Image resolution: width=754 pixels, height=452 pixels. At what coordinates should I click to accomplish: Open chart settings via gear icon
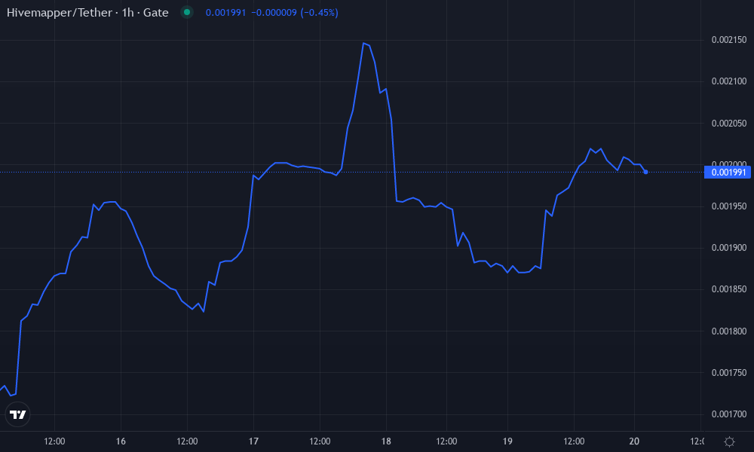coord(729,441)
